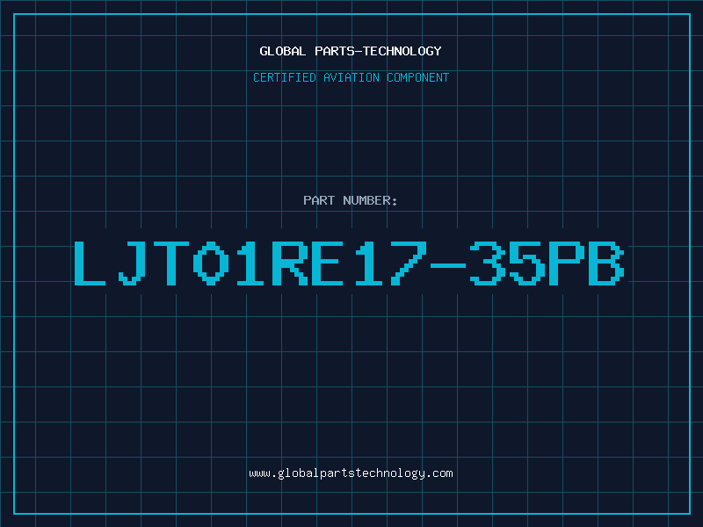Click the word GLOBAL in the header
The height and width of the screenshot is (527, 703).
(283, 51)
